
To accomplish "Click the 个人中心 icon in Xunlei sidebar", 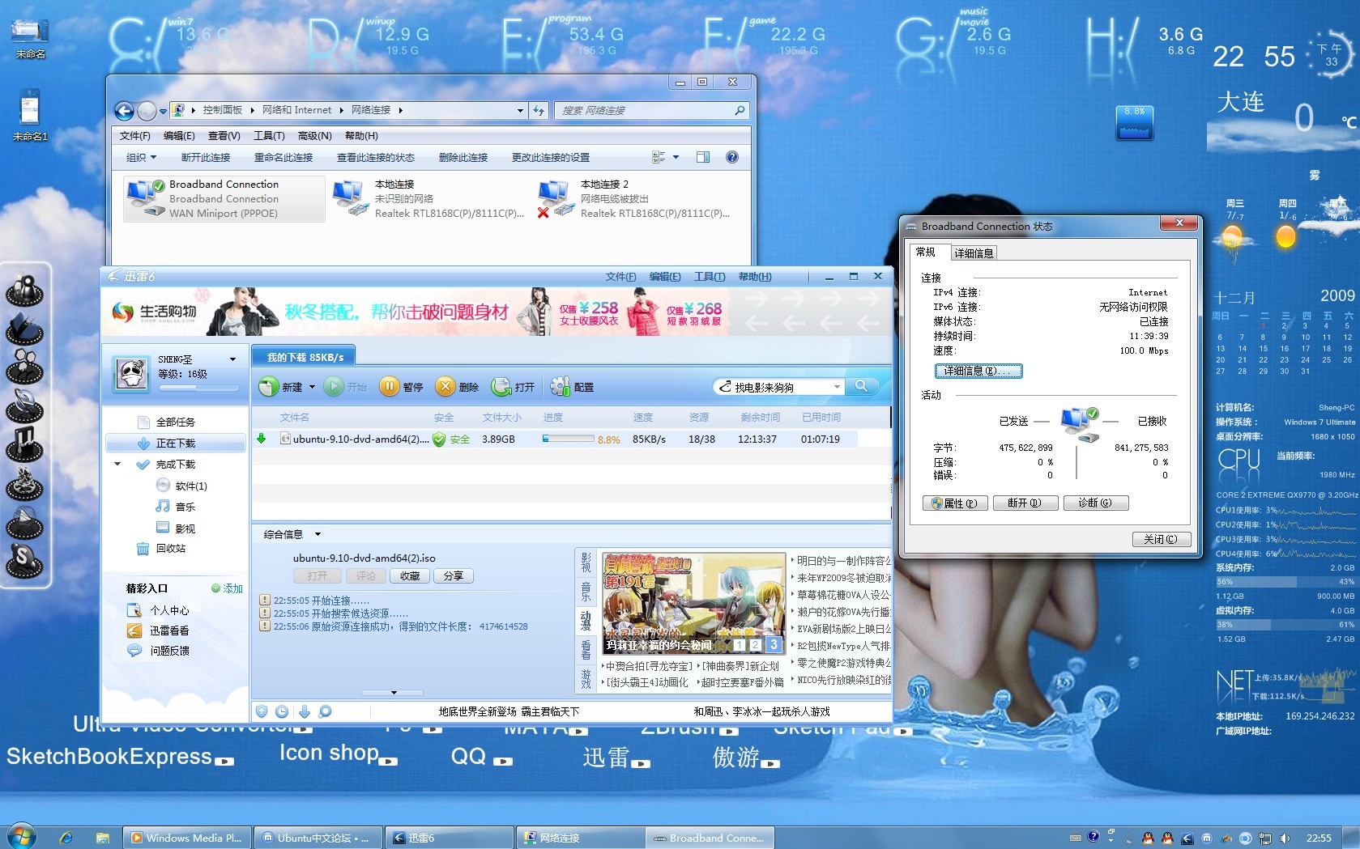I will 134,610.
